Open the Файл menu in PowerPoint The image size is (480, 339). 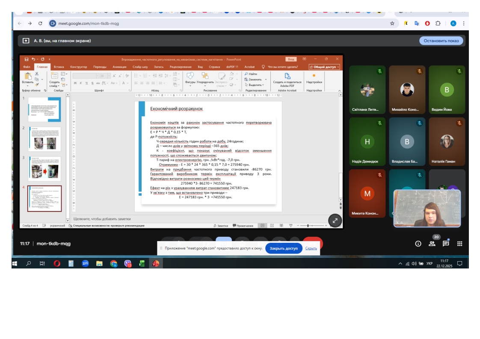tap(27, 67)
